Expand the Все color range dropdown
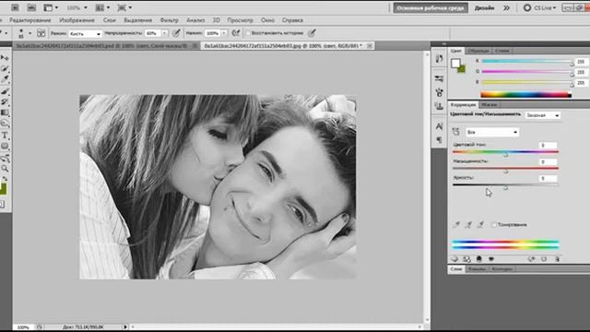Image resolution: width=590 pixels, height=332 pixels. pyautogui.click(x=492, y=132)
